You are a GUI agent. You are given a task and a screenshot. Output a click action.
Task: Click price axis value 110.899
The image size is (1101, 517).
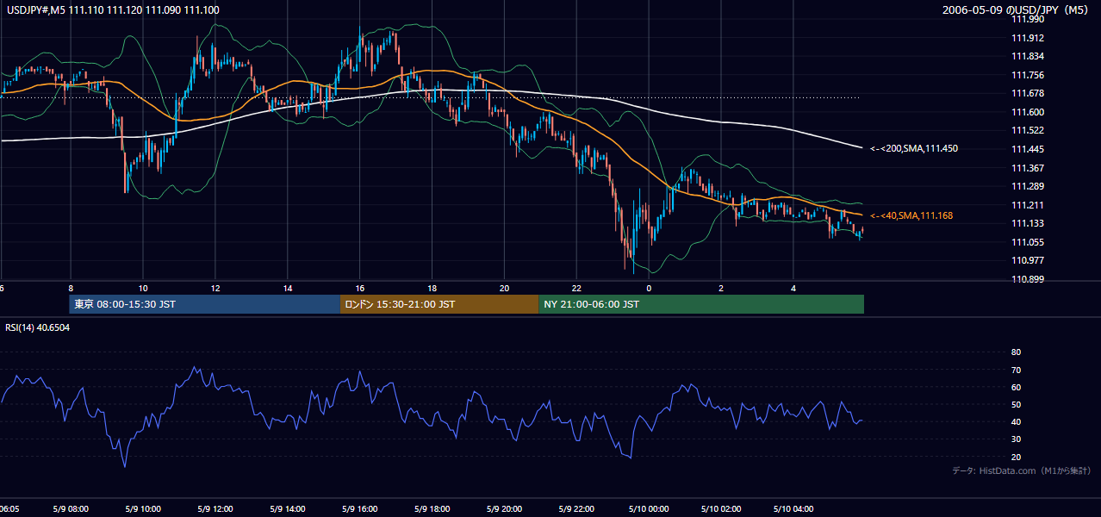point(1028,280)
